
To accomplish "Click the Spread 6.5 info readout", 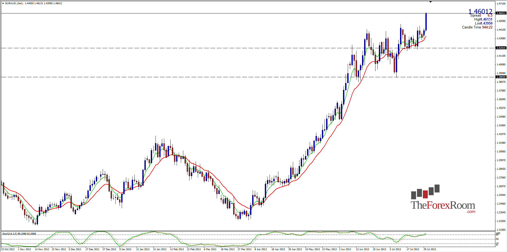I will pos(481,15).
